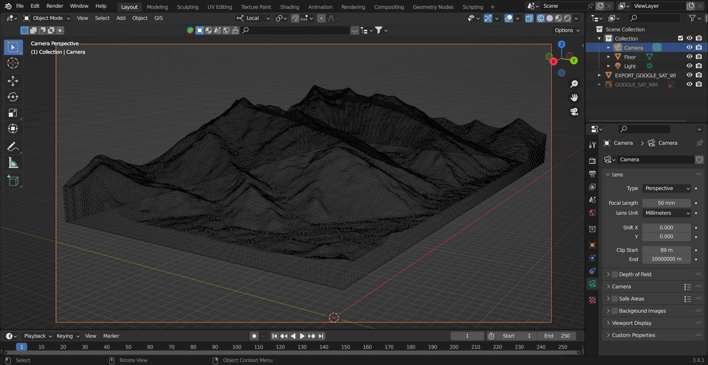708x365 pixels.
Task: Toggle camera view with the camera icon
Action: (574, 112)
